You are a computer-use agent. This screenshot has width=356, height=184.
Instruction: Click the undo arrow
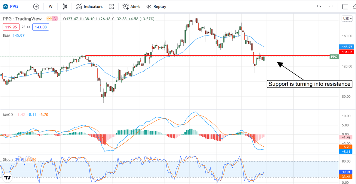[319, 7]
